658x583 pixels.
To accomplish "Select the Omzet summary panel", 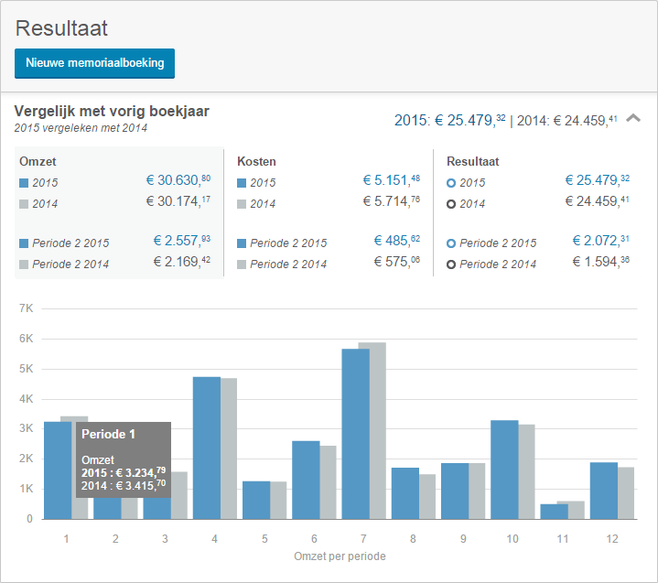I will coord(118,212).
